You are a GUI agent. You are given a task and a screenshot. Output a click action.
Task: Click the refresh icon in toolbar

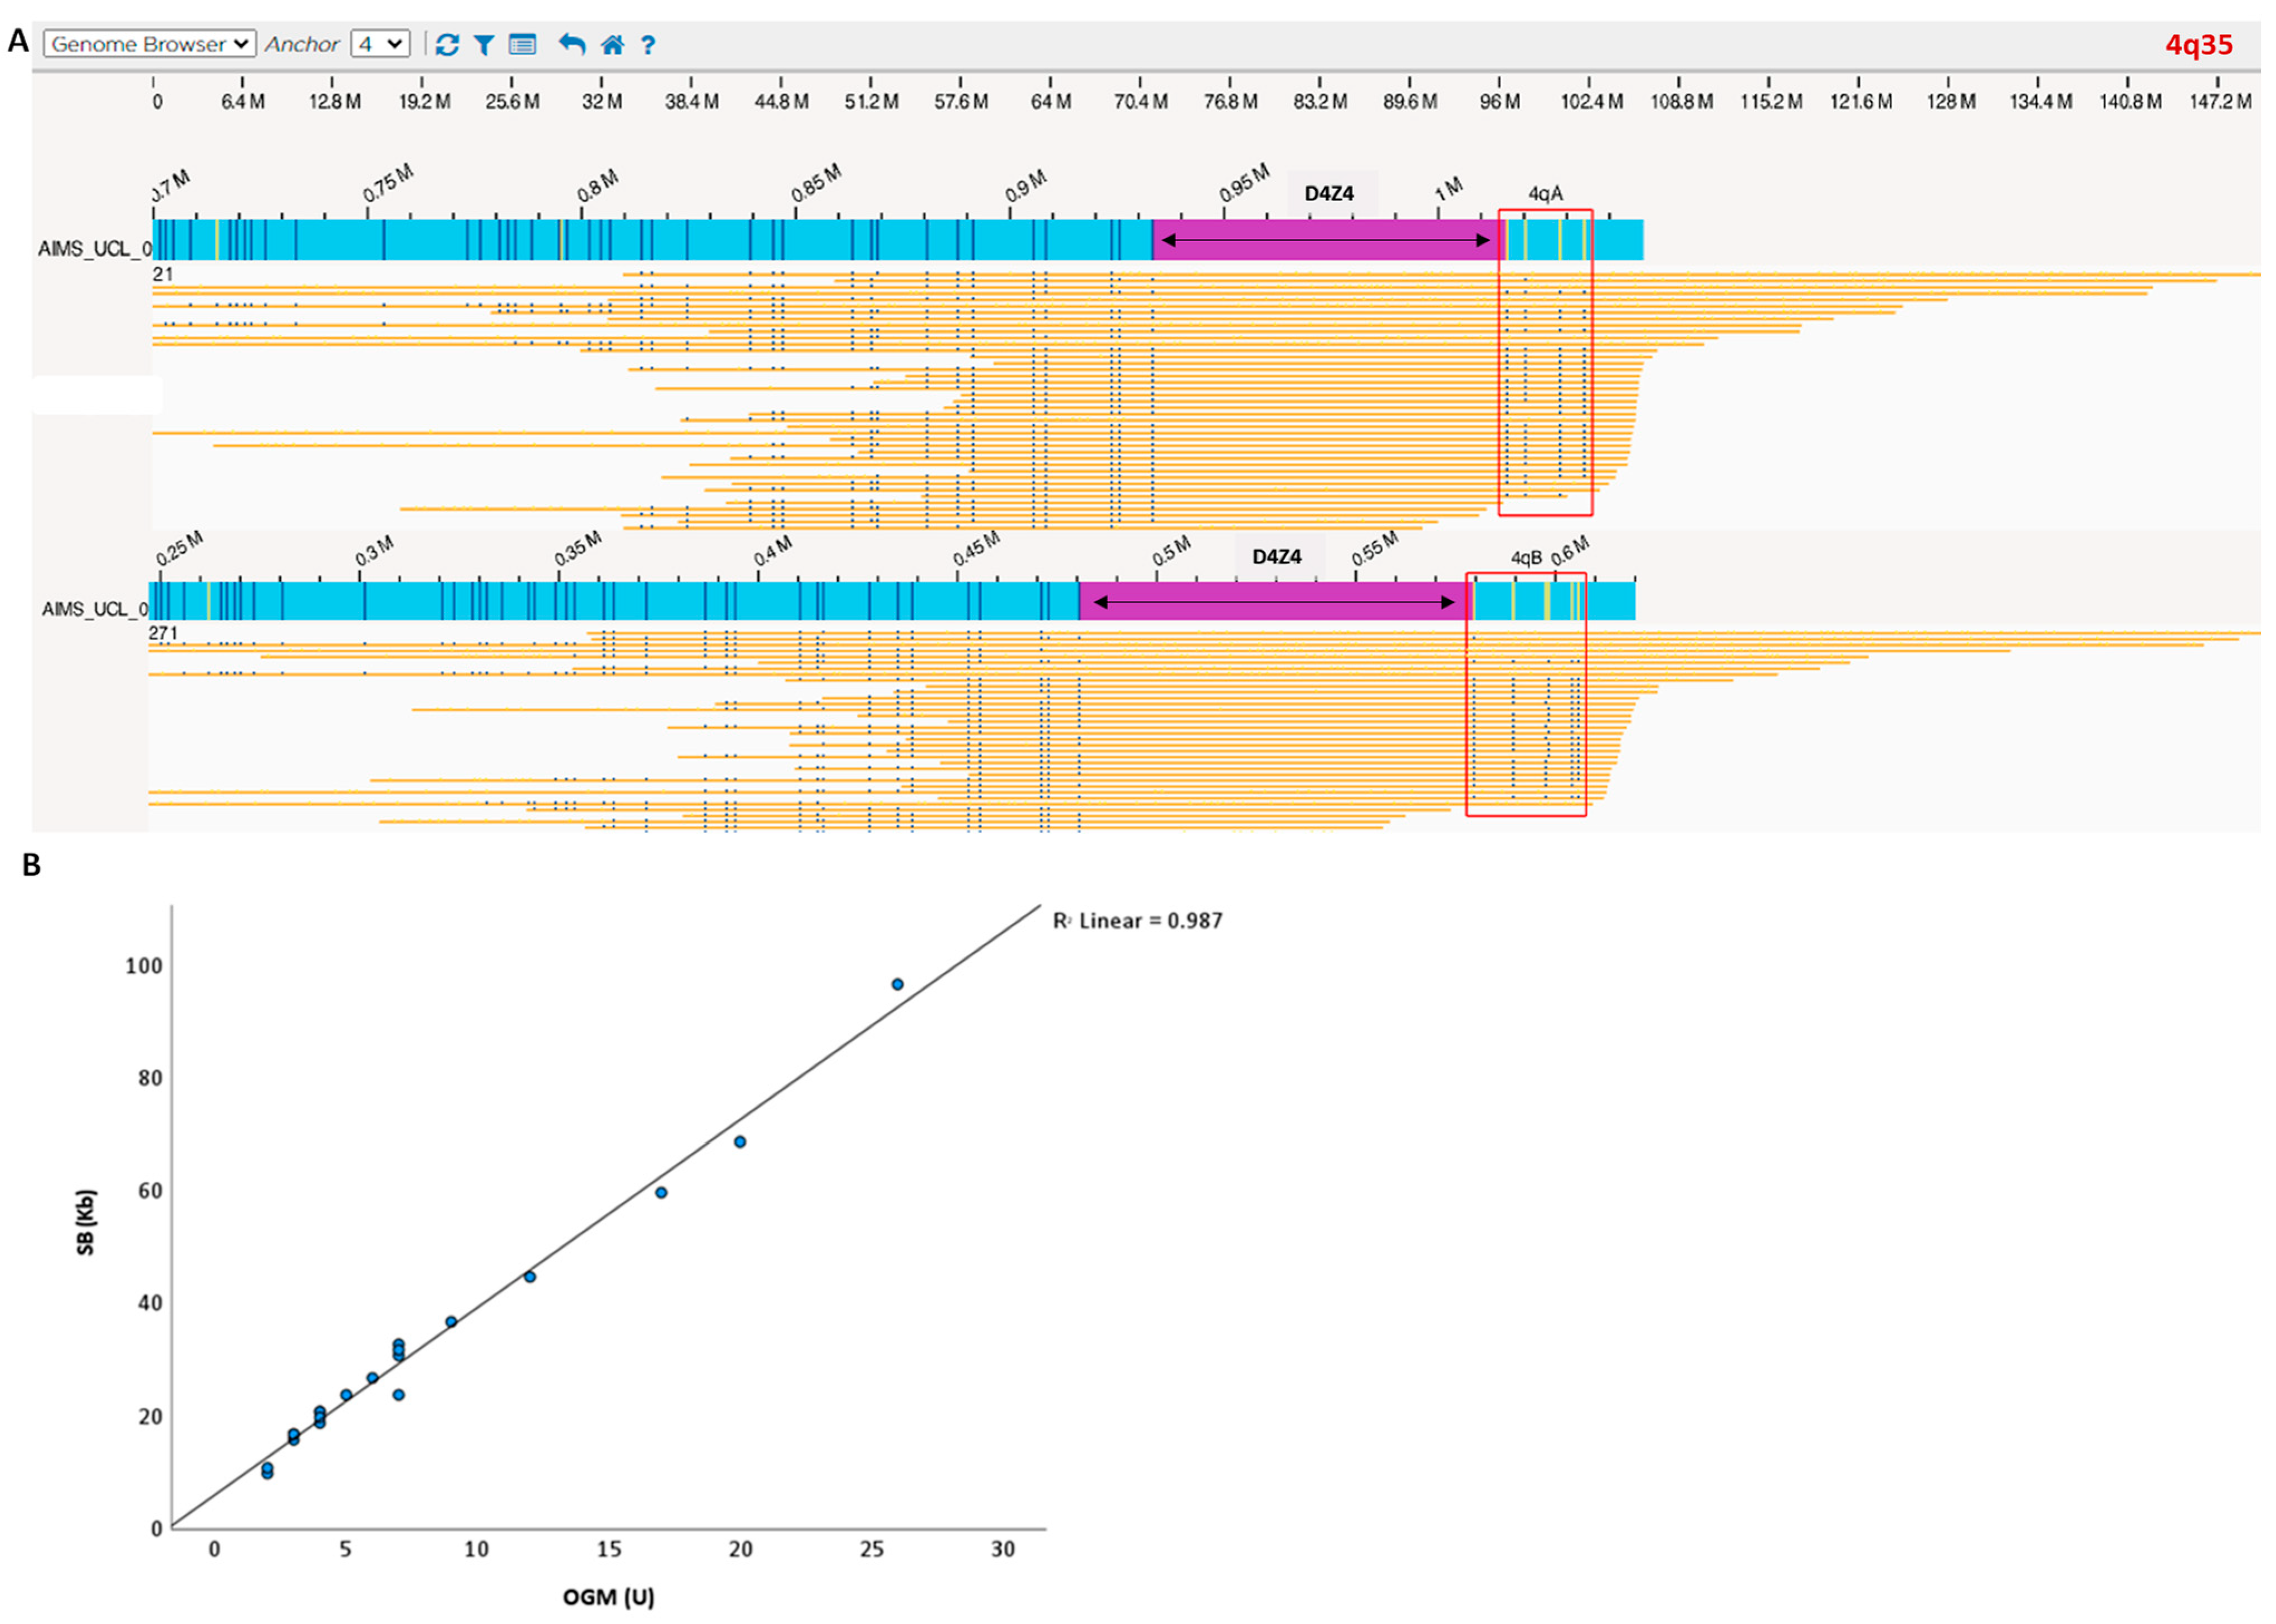tap(447, 44)
